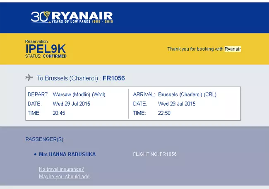The image size is (269, 189).
Task: Click the arrival airport Brussels (Charleroi) (CRL)
Action: point(187,94)
